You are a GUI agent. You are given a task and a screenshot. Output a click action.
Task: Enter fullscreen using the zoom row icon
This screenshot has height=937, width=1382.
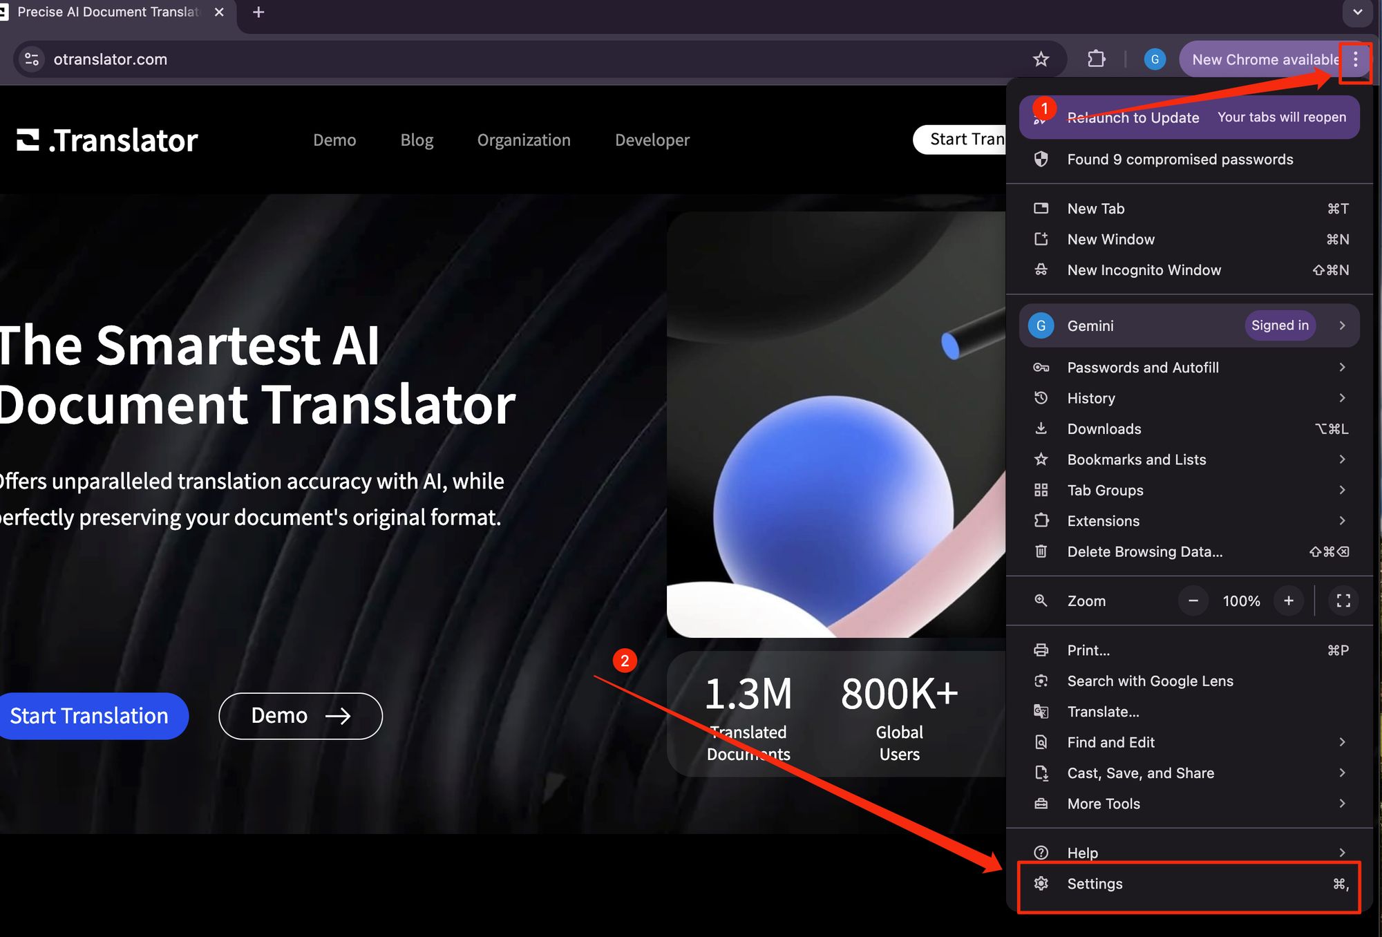pos(1343,600)
